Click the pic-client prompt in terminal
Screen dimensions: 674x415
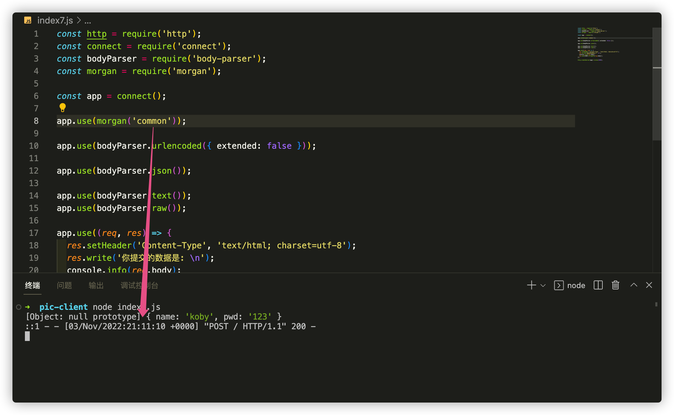(x=64, y=307)
